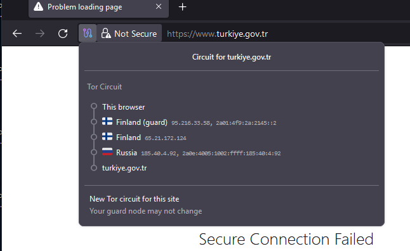Close the Problem loading page tab
This screenshot has height=251, width=410.
[159, 6]
